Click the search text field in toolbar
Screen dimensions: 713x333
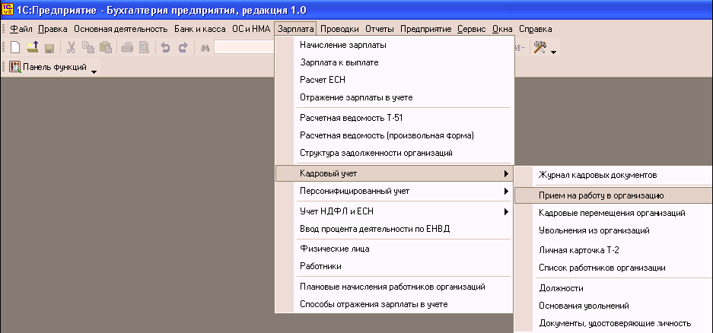coord(244,47)
